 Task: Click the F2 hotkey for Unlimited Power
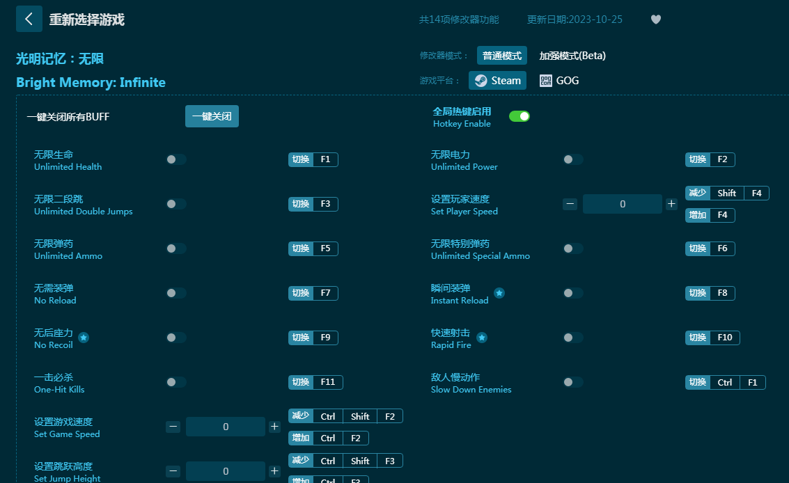[710, 159]
